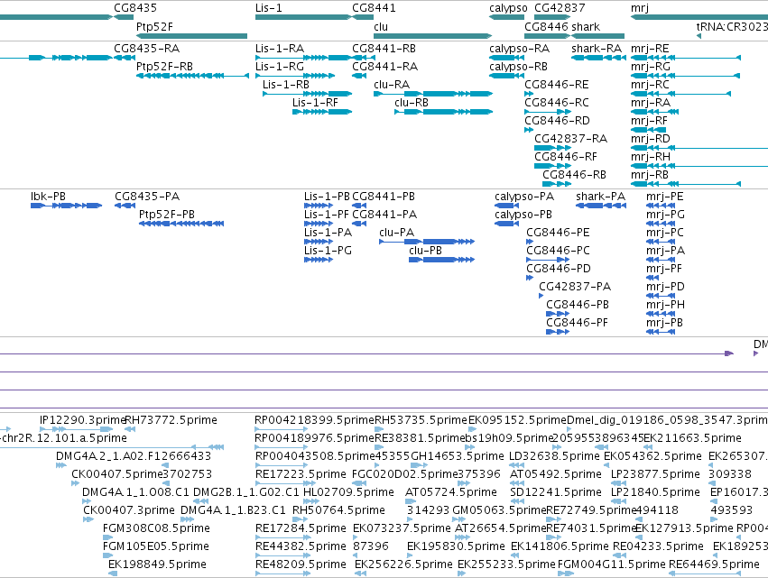
Task: Select protein clu-PB
Action: pyautogui.click(x=426, y=250)
